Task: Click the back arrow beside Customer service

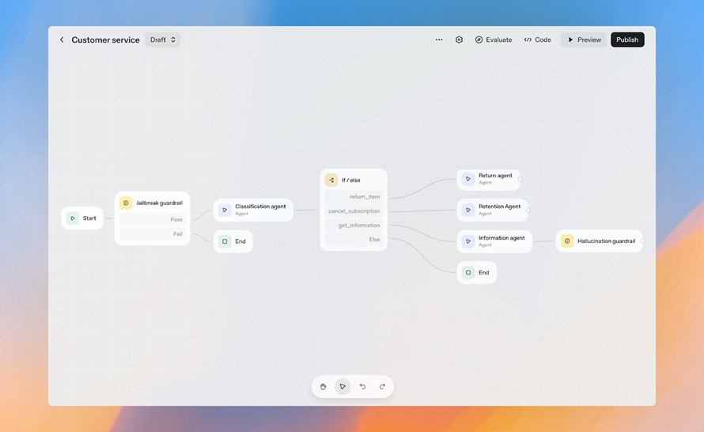Action: coord(62,40)
